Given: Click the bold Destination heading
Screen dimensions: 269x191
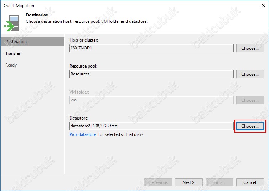Looking at the screenshot, I should click(37, 15).
